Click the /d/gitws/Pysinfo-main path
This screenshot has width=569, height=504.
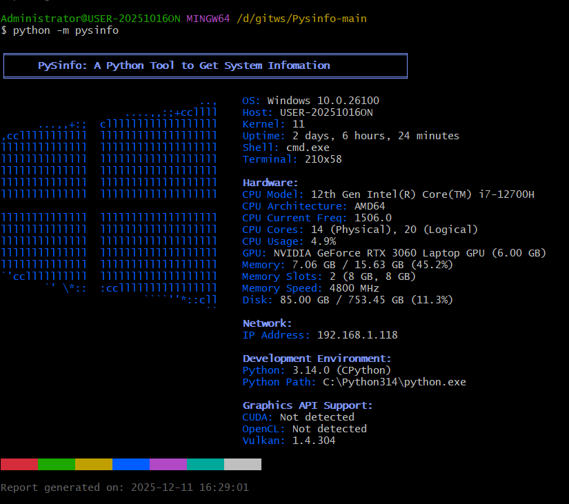coord(301,19)
